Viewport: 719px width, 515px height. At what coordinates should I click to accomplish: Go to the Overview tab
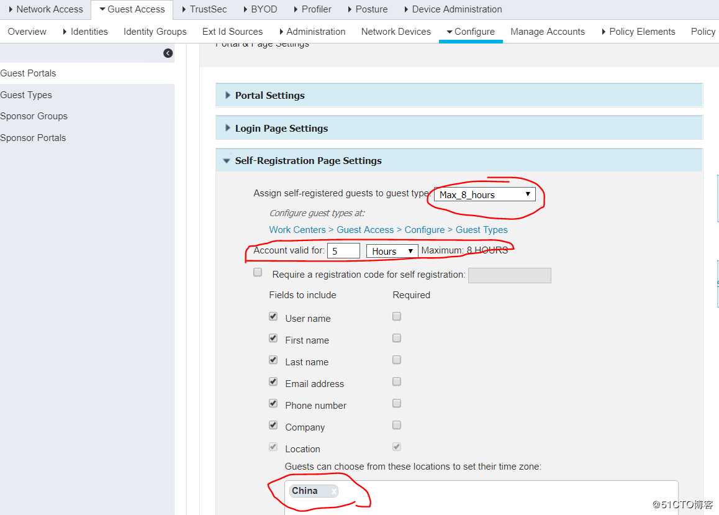(x=27, y=32)
